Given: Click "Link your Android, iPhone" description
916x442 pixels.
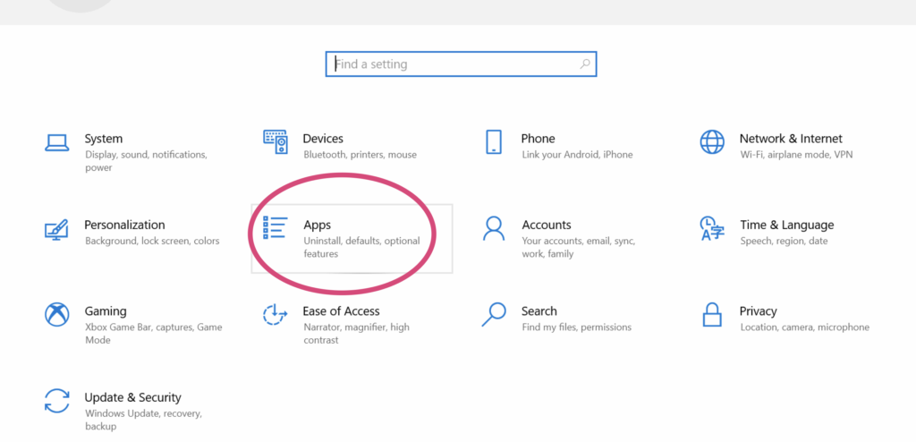Looking at the screenshot, I should [x=577, y=155].
